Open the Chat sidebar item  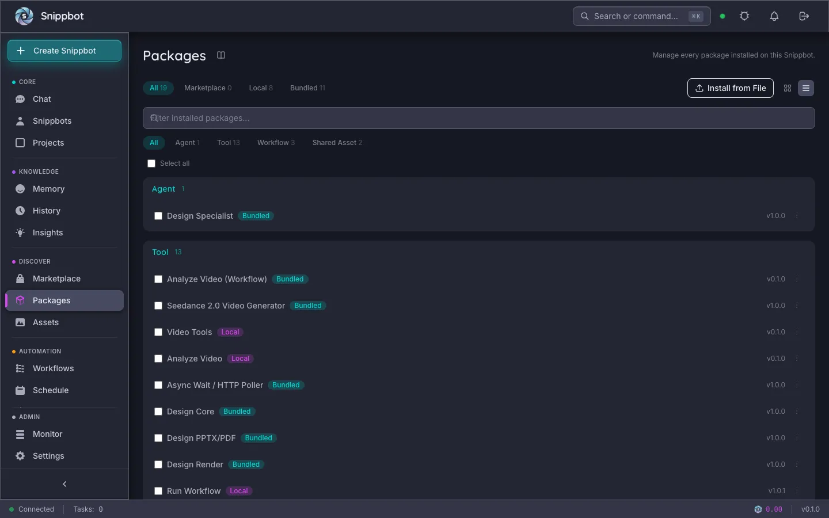(64, 99)
